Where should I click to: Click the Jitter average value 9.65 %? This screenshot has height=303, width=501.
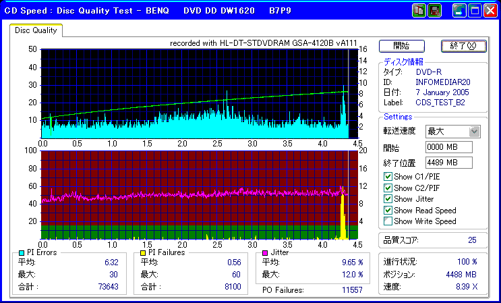coord(353,263)
